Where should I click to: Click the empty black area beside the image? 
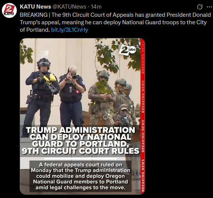click(x=178, y=116)
